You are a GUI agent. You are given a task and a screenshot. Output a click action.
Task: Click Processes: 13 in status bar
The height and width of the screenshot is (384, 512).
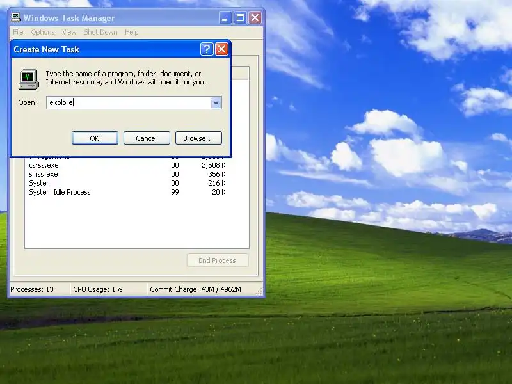click(32, 289)
